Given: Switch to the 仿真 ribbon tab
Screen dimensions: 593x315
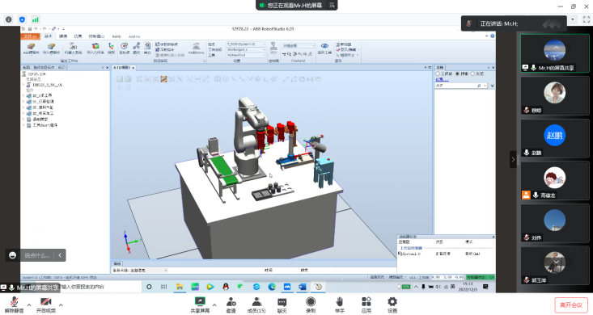Looking at the screenshot, I should [x=78, y=36].
